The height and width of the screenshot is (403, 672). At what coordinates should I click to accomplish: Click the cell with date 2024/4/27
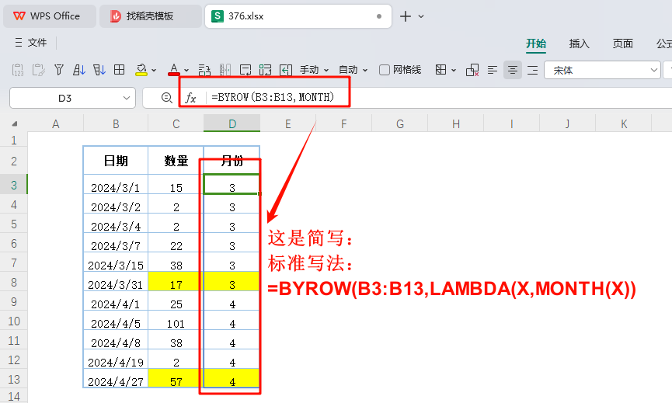(116, 379)
